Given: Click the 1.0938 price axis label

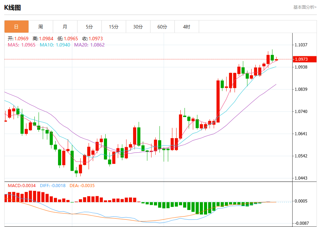Looking at the screenshot, I should [x=301, y=67].
